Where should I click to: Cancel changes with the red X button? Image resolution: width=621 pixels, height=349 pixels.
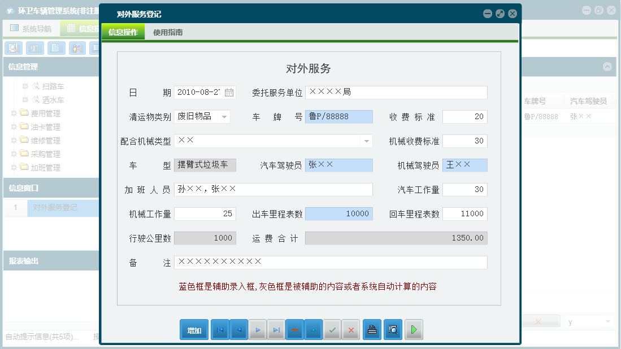(x=351, y=330)
